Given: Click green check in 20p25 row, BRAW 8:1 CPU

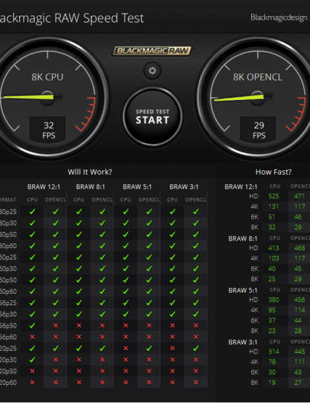Looking at the screenshot, I should (79, 348).
